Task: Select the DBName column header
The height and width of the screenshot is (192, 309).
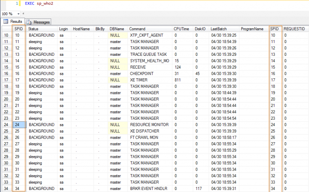Action: coord(117,29)
